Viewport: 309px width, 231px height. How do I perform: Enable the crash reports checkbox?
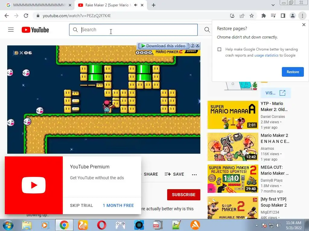[x=219, y=49]
